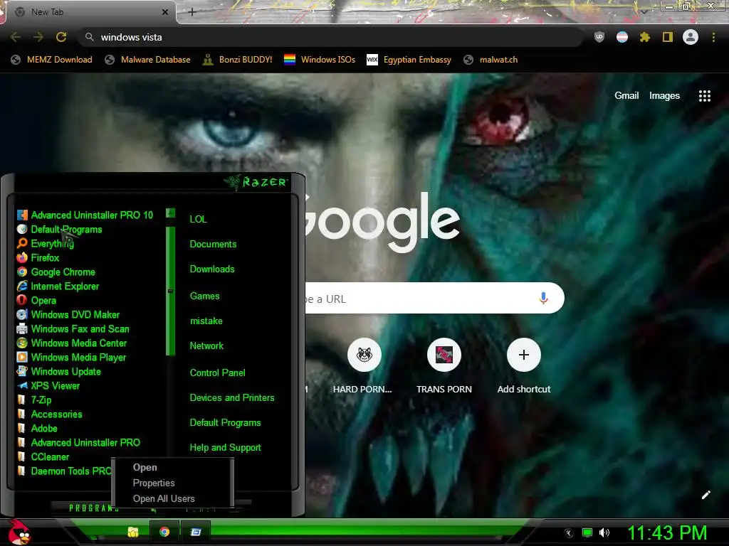
Task: Open the Images link
Action: (x=664, y=96)
